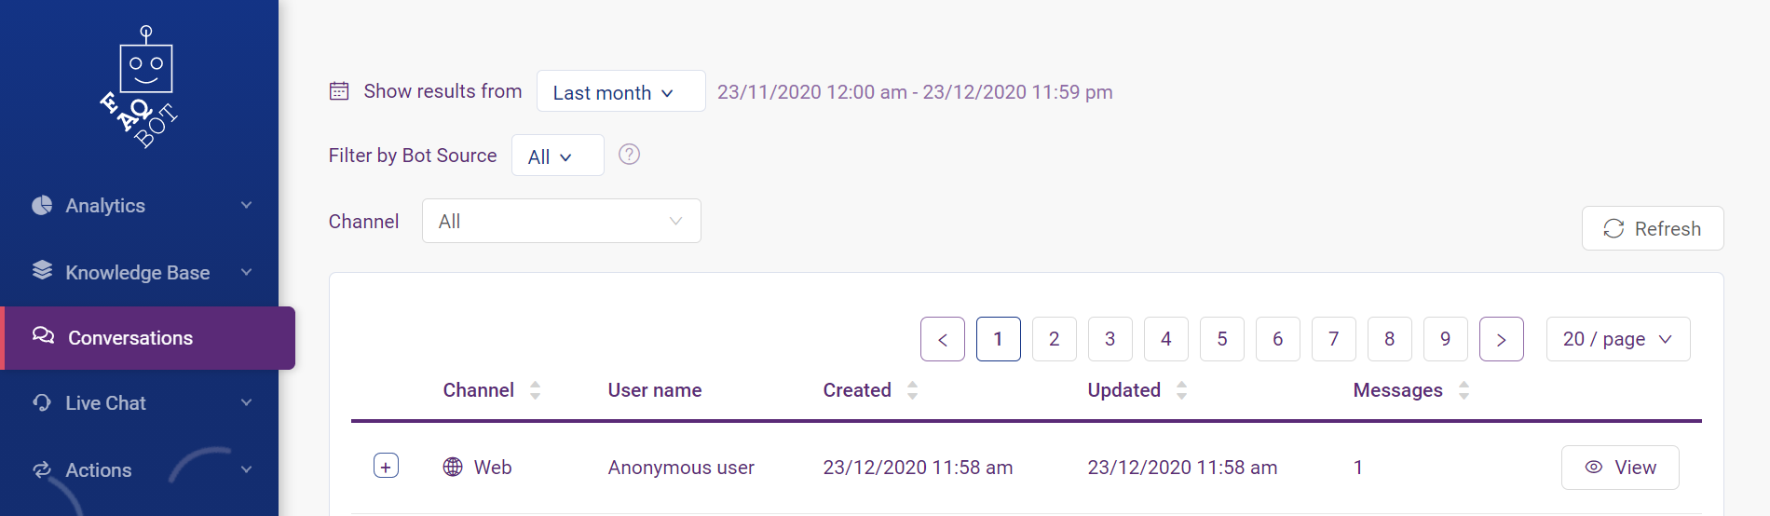Click the Knowledge Base layers icon
Viewport: 1770px width, 516px height.
point(42,270)
